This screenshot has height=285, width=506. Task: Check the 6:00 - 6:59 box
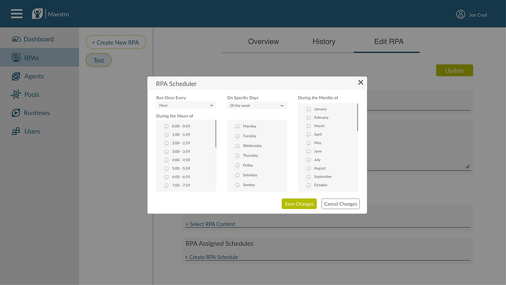166,177
